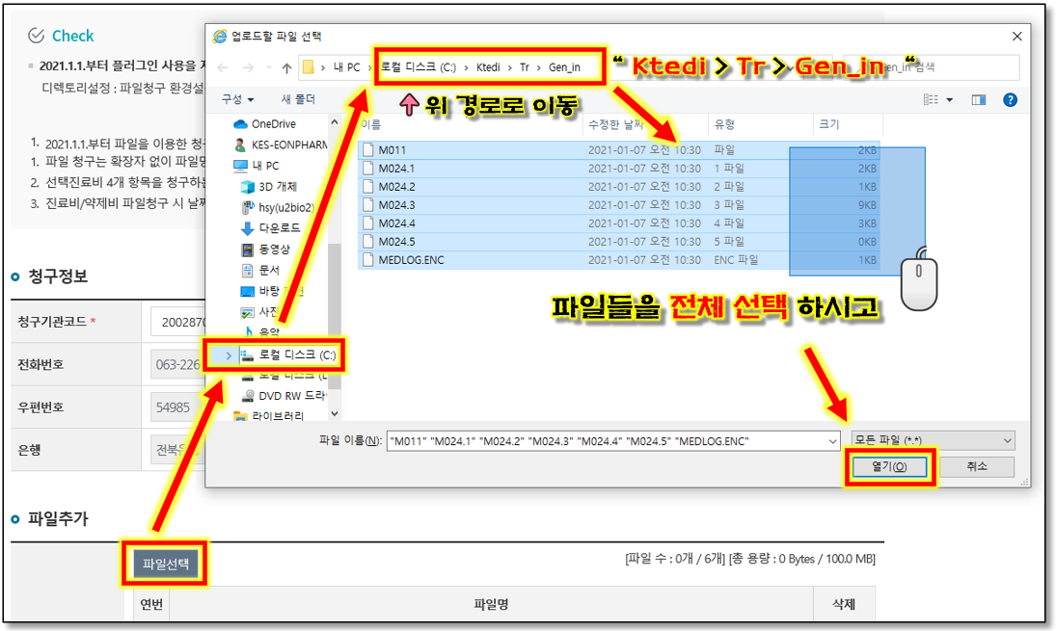Click the MEDLOG.ENC file

(x=411, y=260)
